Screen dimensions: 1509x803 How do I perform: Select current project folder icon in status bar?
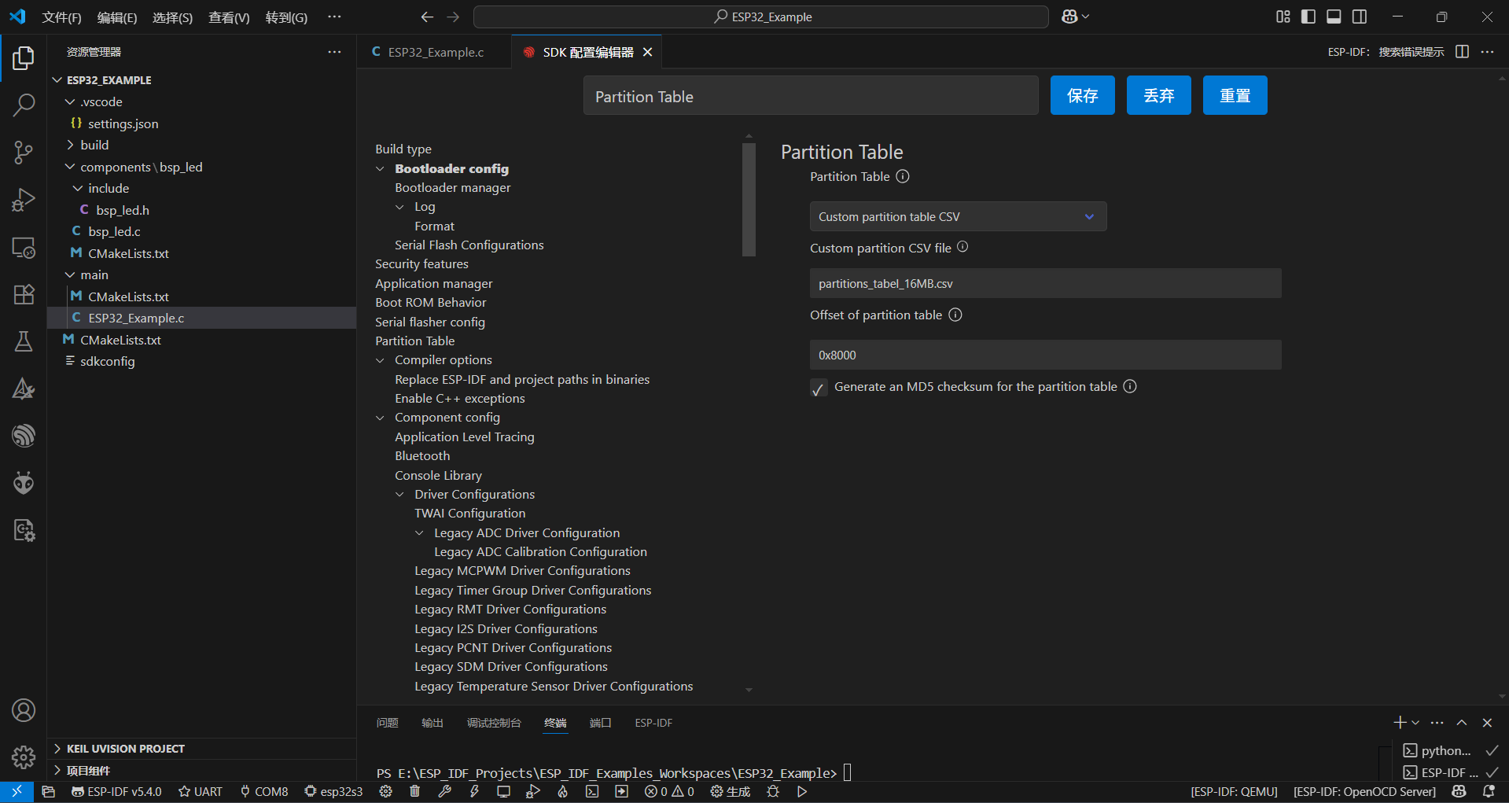click(48, 791)
